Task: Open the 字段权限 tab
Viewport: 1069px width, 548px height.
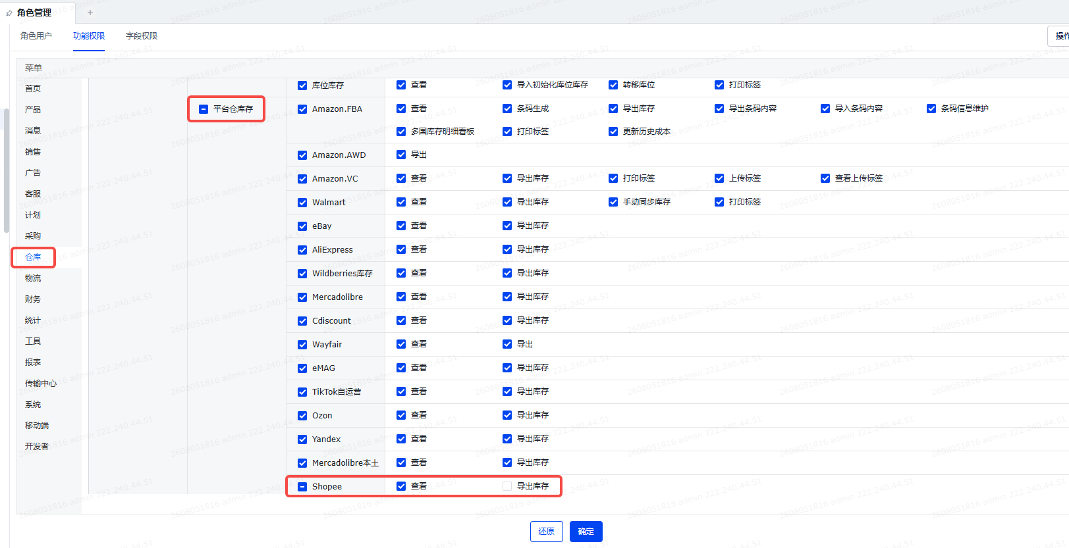Action: (142, 36)
